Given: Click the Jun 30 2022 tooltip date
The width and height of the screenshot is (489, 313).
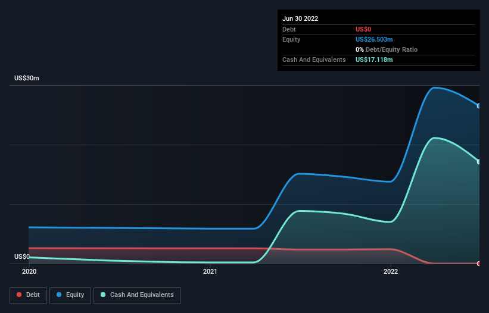Looking at the screenshot, I should click(300, 18).
